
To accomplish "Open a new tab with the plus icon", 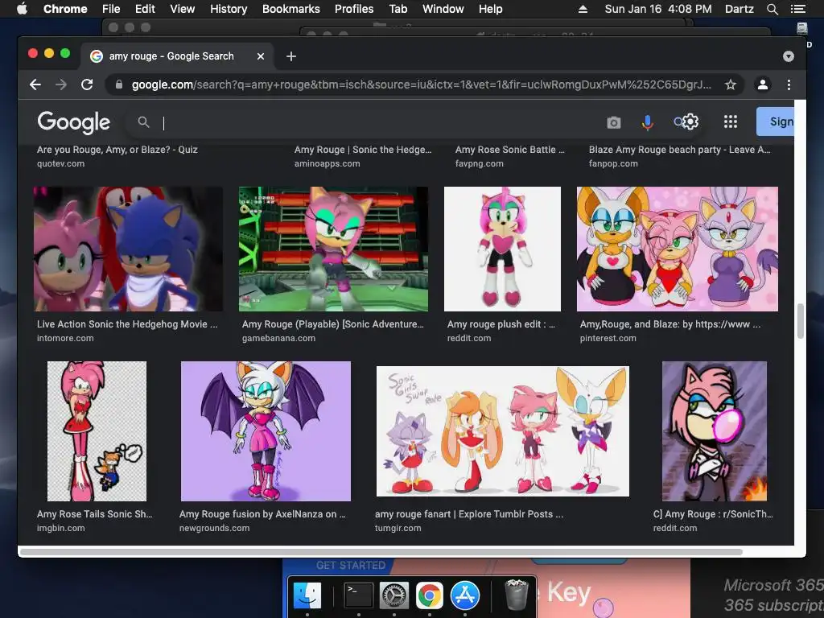I will click(291, 56).
